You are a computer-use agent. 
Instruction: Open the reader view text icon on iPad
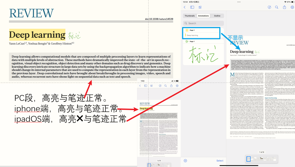point(200,7)
